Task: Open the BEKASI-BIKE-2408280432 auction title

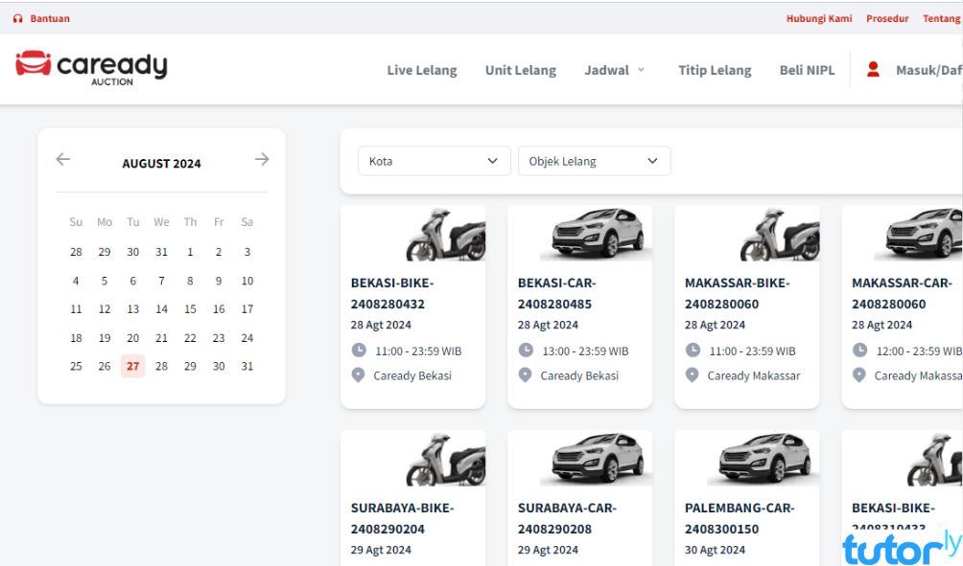Action: point(392,293)
